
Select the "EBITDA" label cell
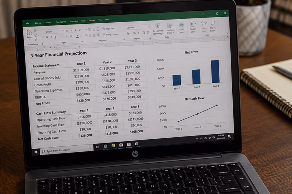click(x=40, y=97)
